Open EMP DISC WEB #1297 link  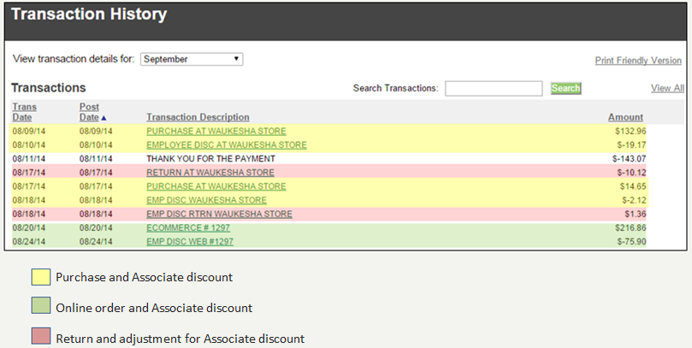[x=190, y=242]
